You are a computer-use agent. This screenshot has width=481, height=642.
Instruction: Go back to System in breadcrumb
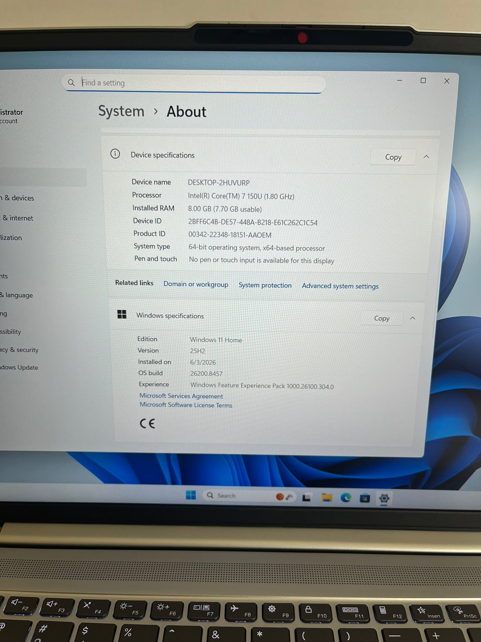click(x=121, y=111)
